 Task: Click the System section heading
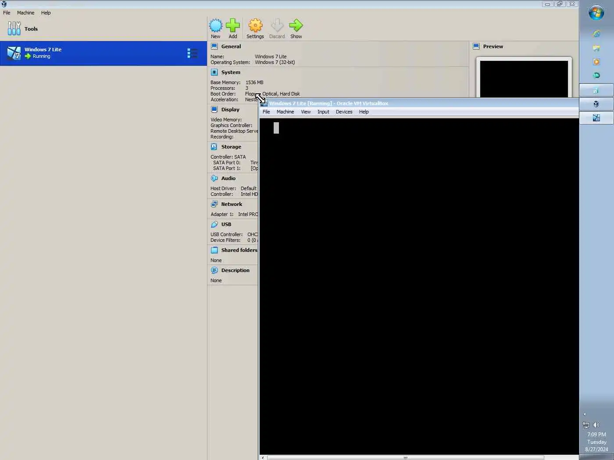(231, 72)
